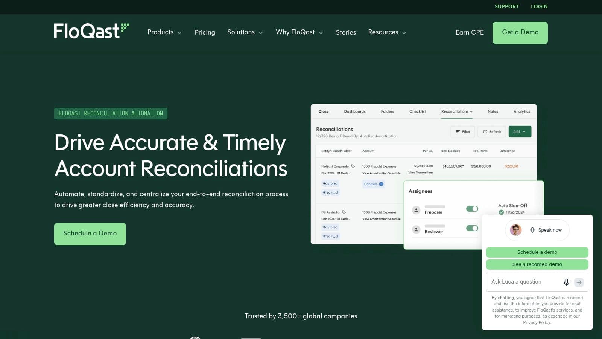Viewport: 602px width, 339px height.
Task: Click the $120,000.00 Rec. Items value
Action: (481, 166)
